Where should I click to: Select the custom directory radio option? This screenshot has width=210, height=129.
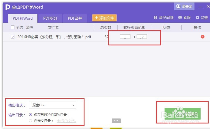click(30, 121)
